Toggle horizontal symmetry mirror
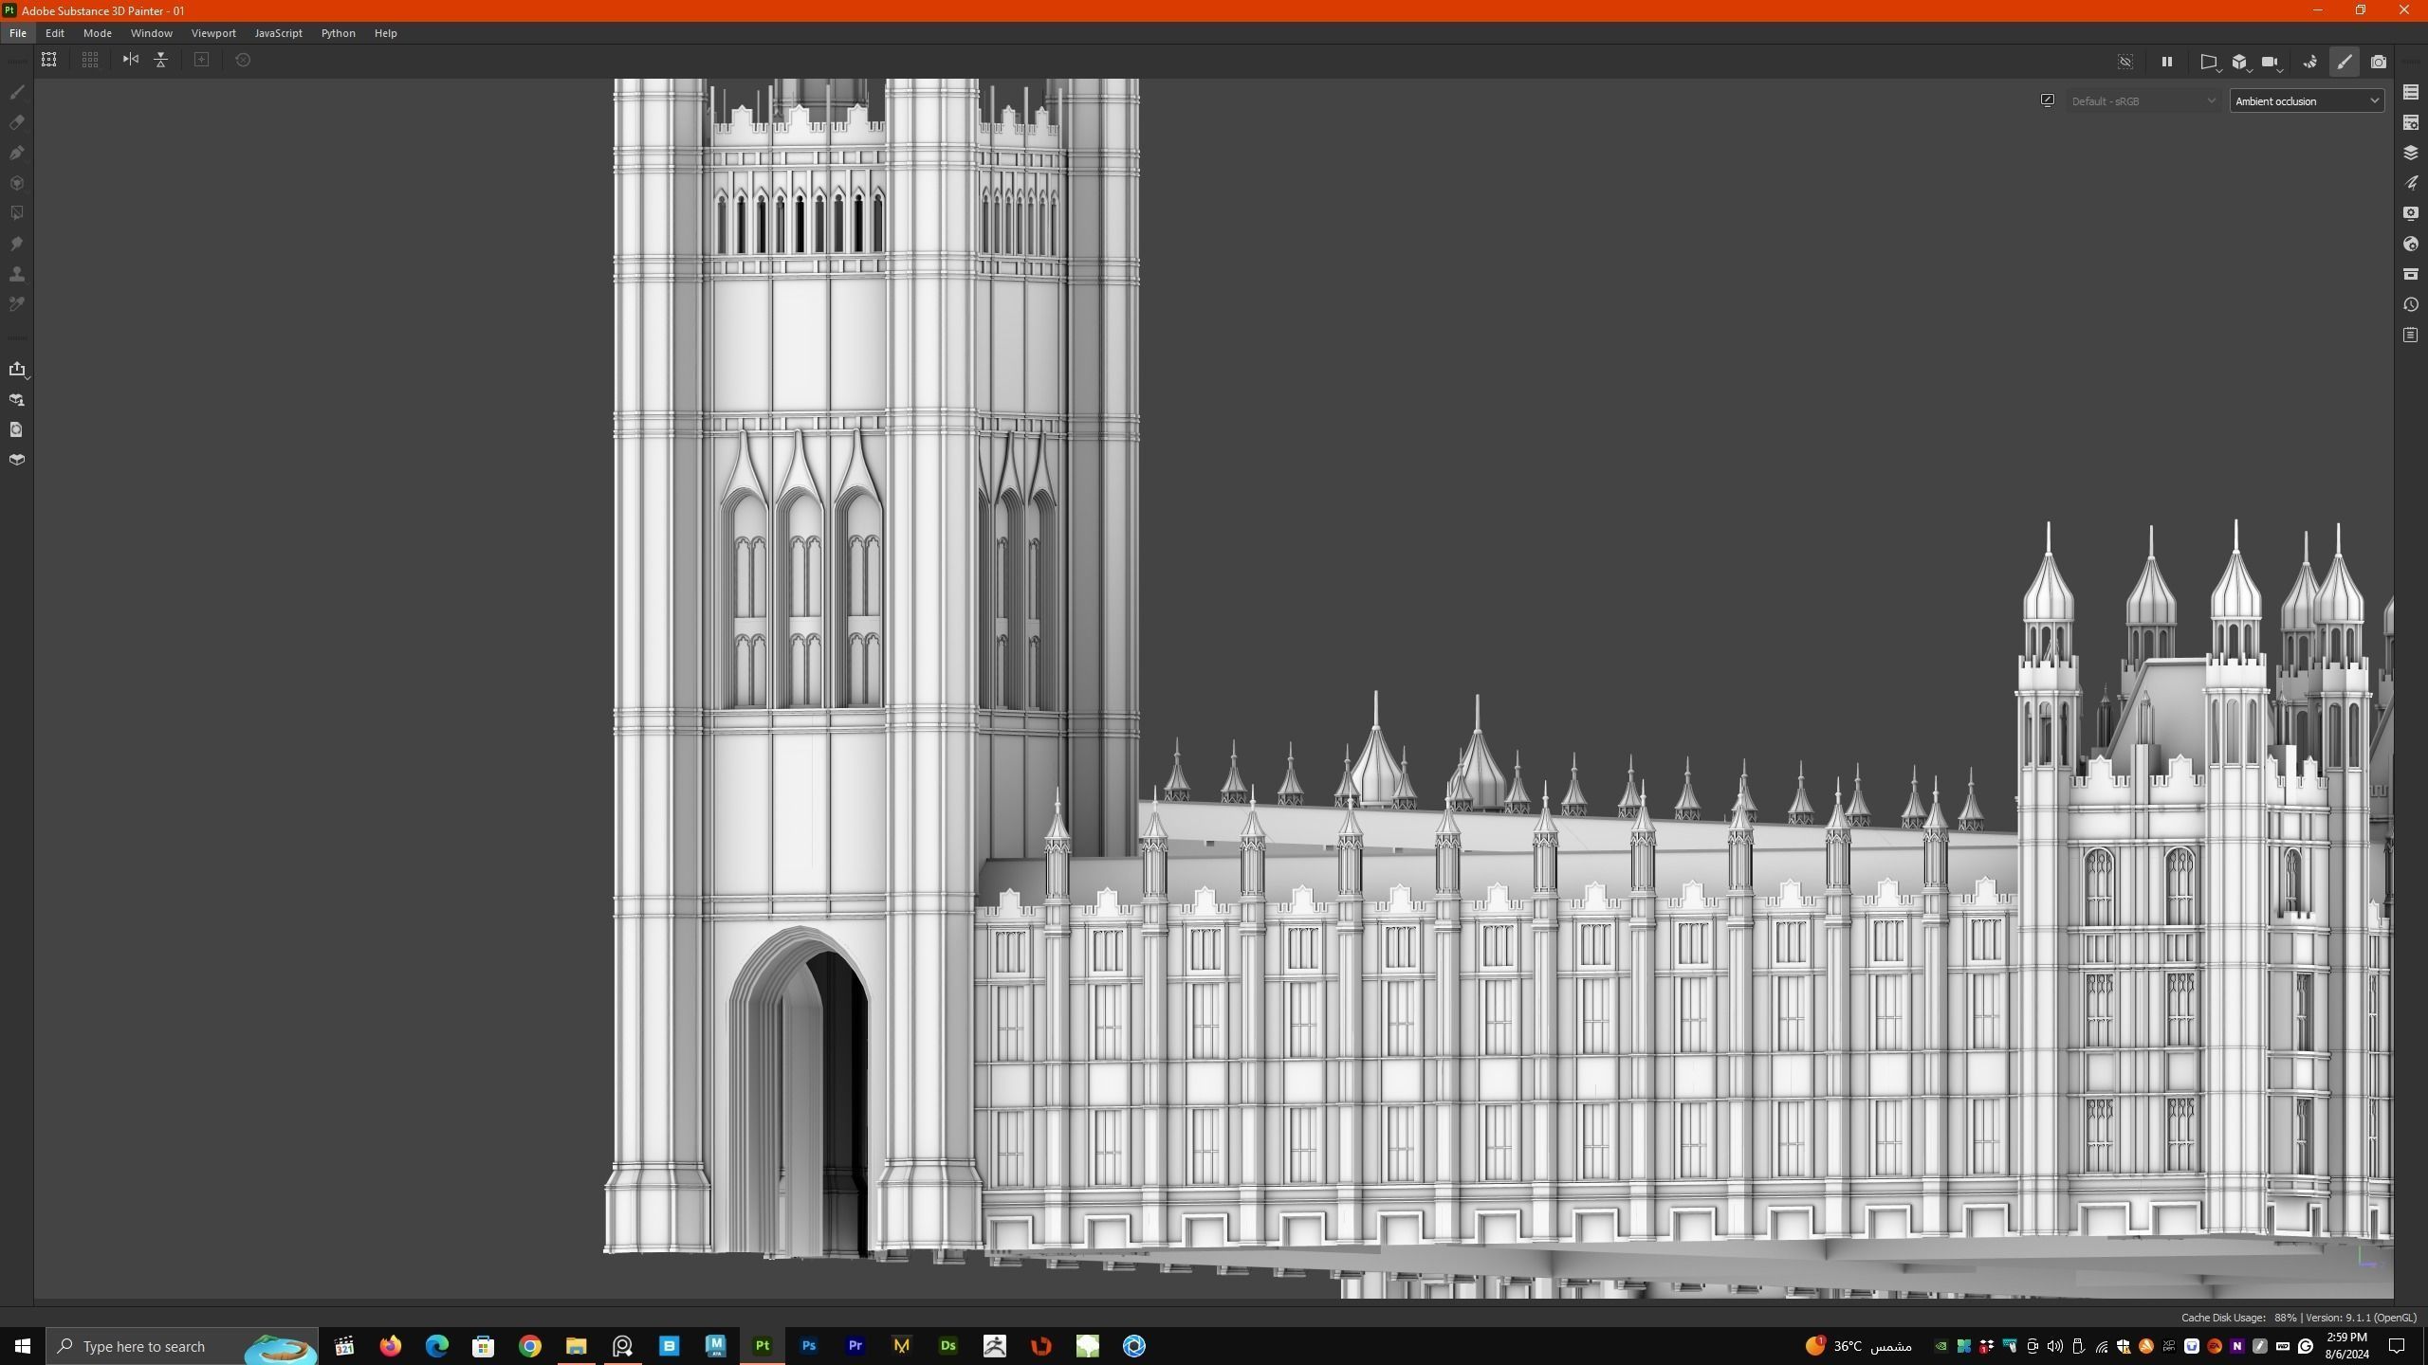This screenshot has width=2428, height=1365. (x=131, y=60)
